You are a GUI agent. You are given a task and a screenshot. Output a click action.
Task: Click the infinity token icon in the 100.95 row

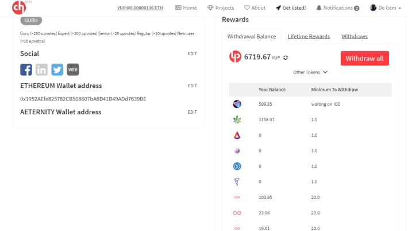[237, 197]
